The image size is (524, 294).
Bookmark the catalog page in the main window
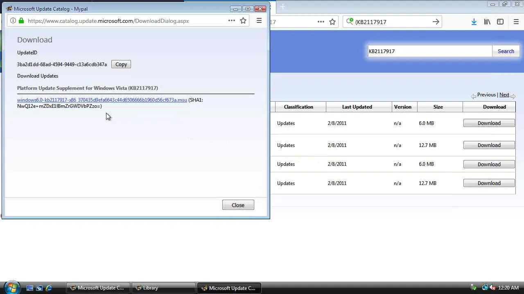tap(332, 22)
